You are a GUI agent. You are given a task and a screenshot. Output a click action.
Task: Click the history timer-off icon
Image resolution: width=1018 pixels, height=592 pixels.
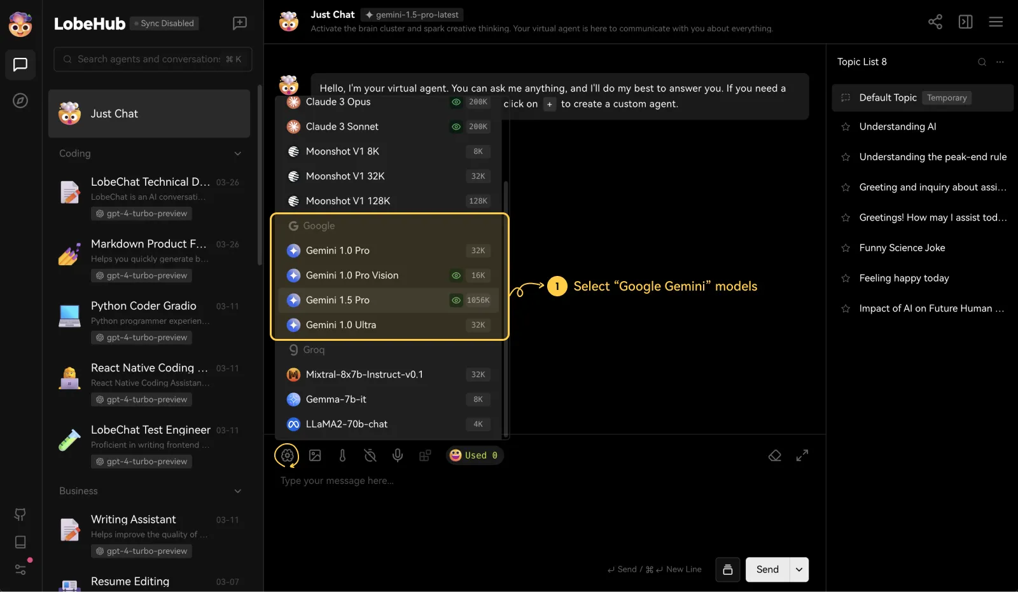(370, 455)
